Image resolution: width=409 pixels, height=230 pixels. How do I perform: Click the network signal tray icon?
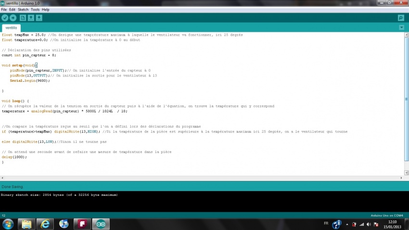tap(361, 224)
